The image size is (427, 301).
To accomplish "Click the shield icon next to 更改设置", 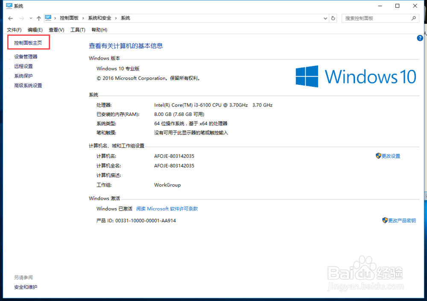I will coord(377,156).
